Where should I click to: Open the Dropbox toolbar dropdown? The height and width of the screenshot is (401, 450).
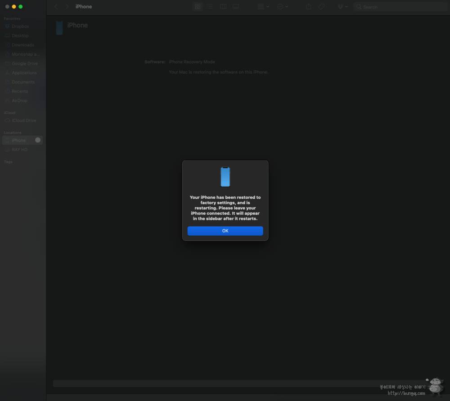342,7
